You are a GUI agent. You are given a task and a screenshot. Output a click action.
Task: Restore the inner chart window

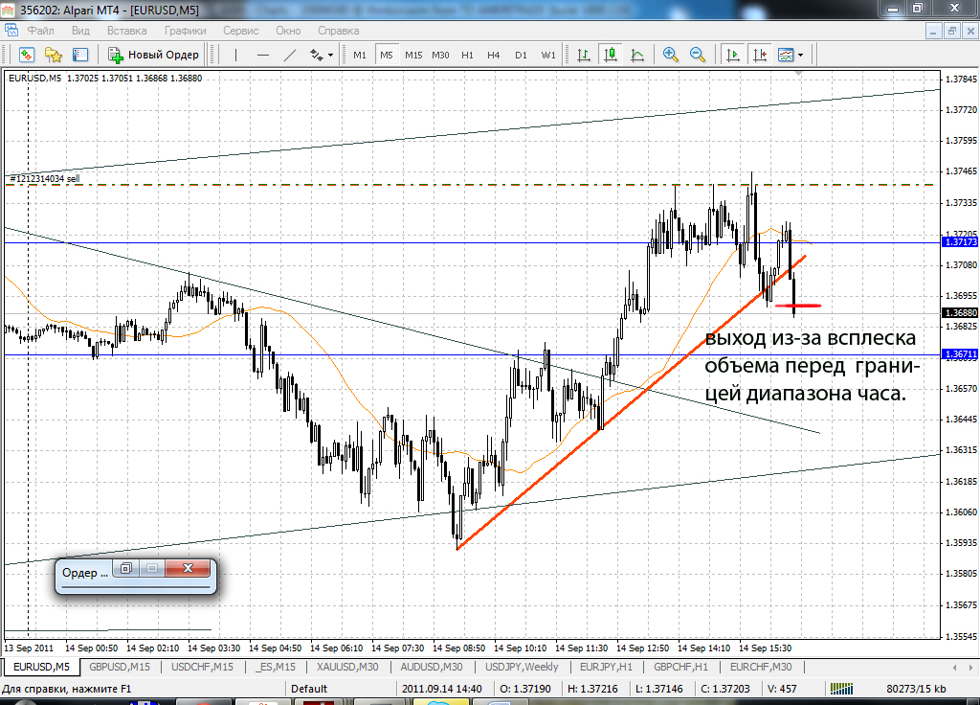[x=952, y=31]
